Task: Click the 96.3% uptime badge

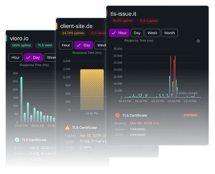Action: (122, 21)
